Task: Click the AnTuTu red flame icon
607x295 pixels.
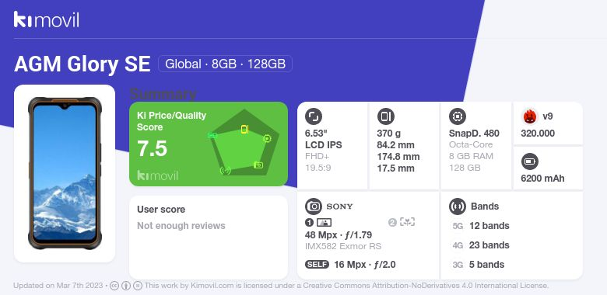Action: click(x=529, y=116)
